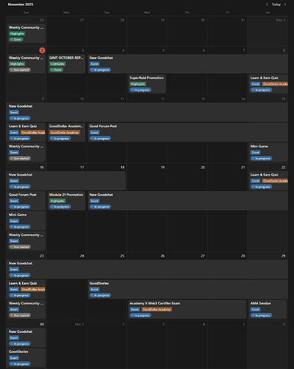The height and width of the screenshot is (369, 294).
Task: Open New Goodchat event starting November 18
Action: pyautogui.click(x=188, y=201)
